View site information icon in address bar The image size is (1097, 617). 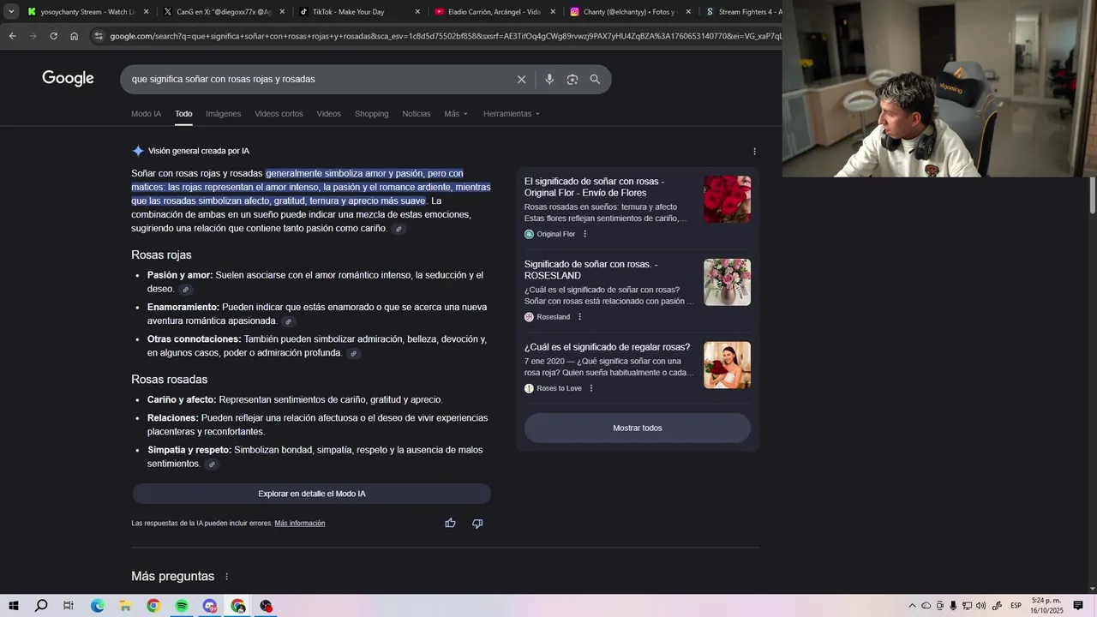99,36
